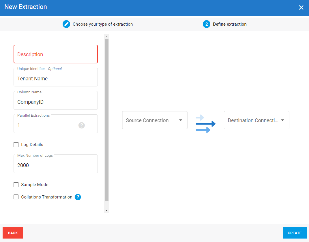The width and height of the screenshot is (309, 242).
Task: Click inside the Description field
Action: pyautogui.click(x=55, y=54)
